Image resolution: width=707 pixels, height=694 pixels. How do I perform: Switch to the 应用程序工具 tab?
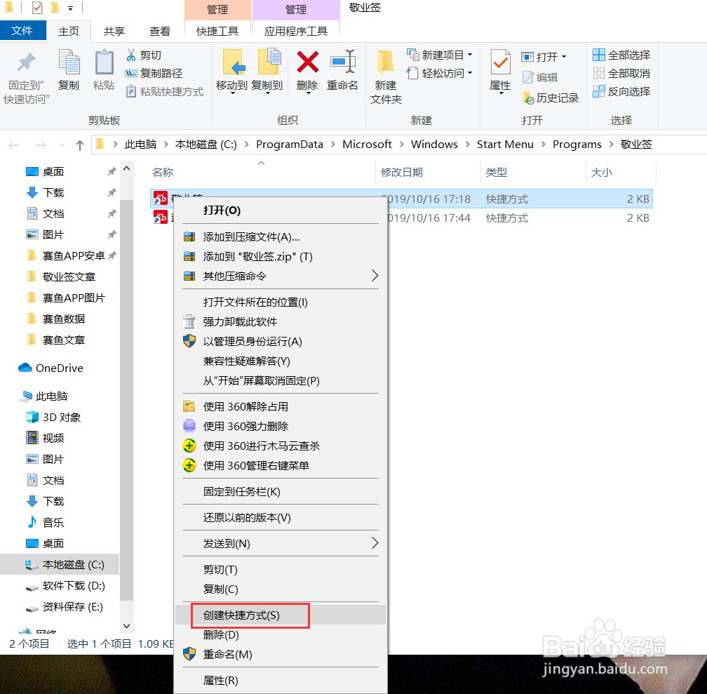coord(296,31)
